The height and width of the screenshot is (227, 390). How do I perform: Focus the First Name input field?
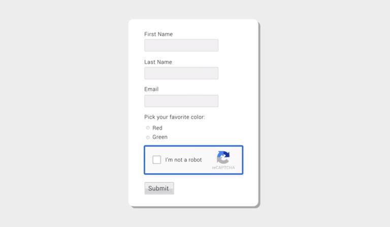pyautogui.click(x=181, y=45)
